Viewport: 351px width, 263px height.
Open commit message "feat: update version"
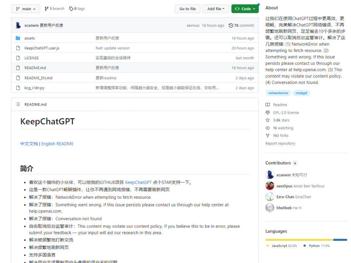click(x=113, y=48)
